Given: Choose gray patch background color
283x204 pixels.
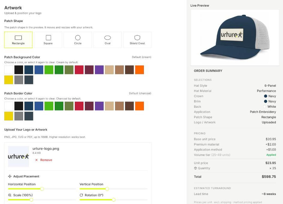Looking at the screenshot, I should click(19, 80).
